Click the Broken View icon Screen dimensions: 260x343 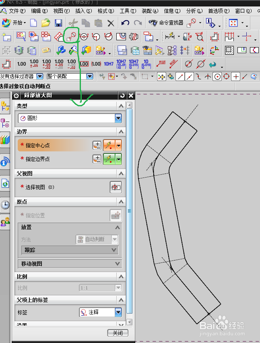click(x=134, y=37)
